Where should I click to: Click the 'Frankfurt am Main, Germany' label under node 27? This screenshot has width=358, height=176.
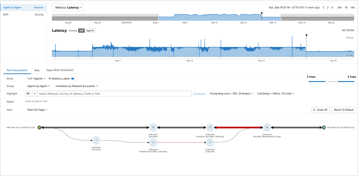210,137
